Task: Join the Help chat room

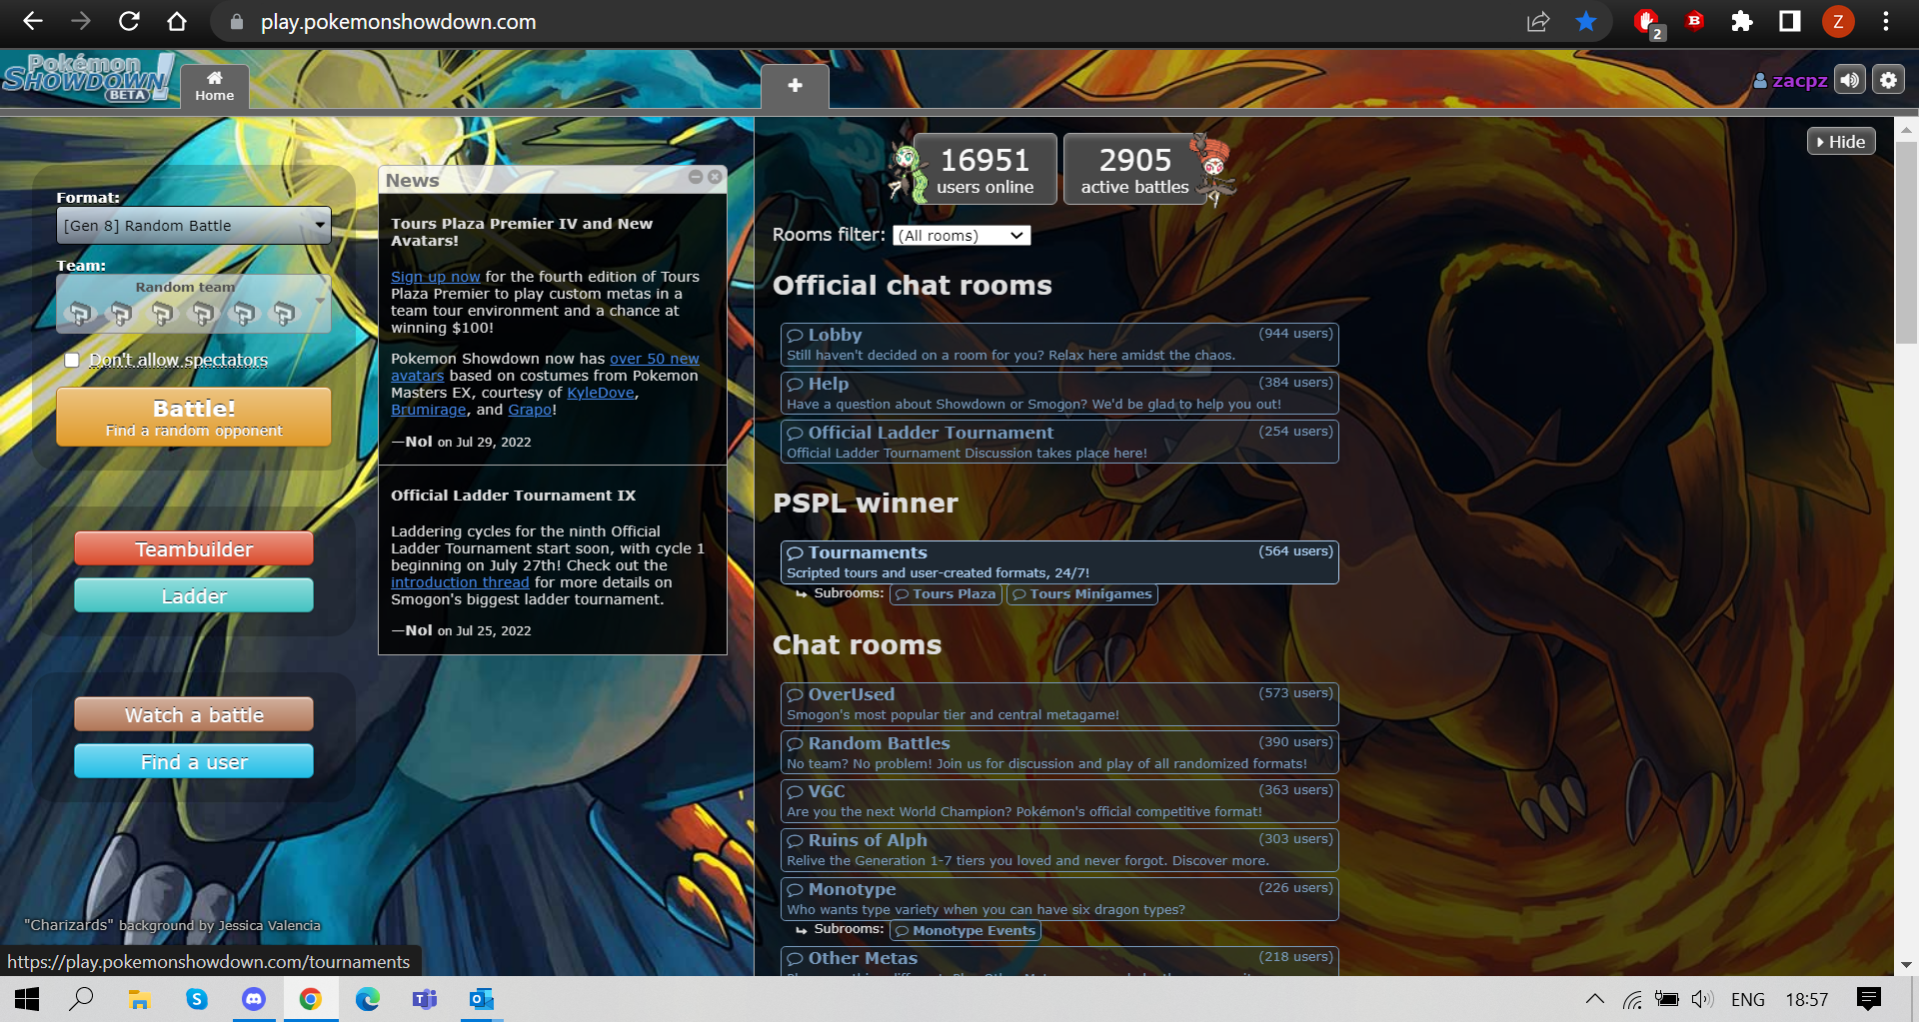Action: (1059, 393)
